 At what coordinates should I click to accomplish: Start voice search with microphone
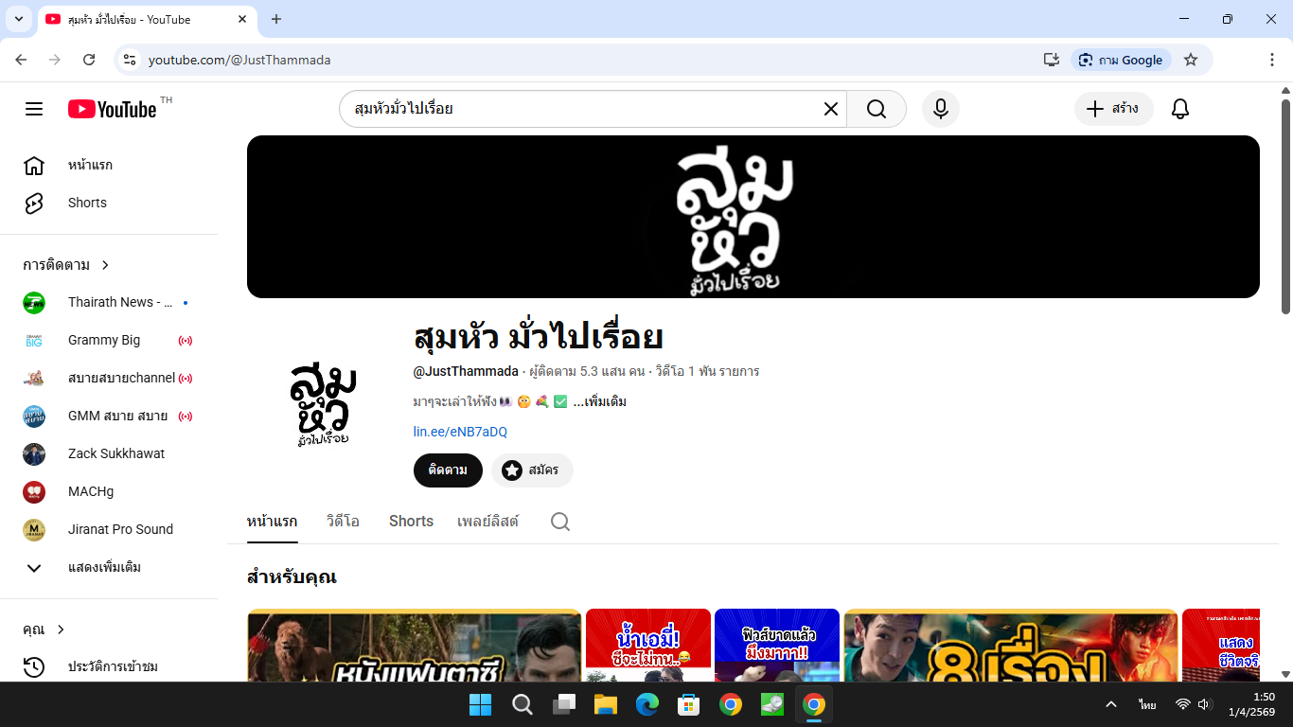[940, 109]
